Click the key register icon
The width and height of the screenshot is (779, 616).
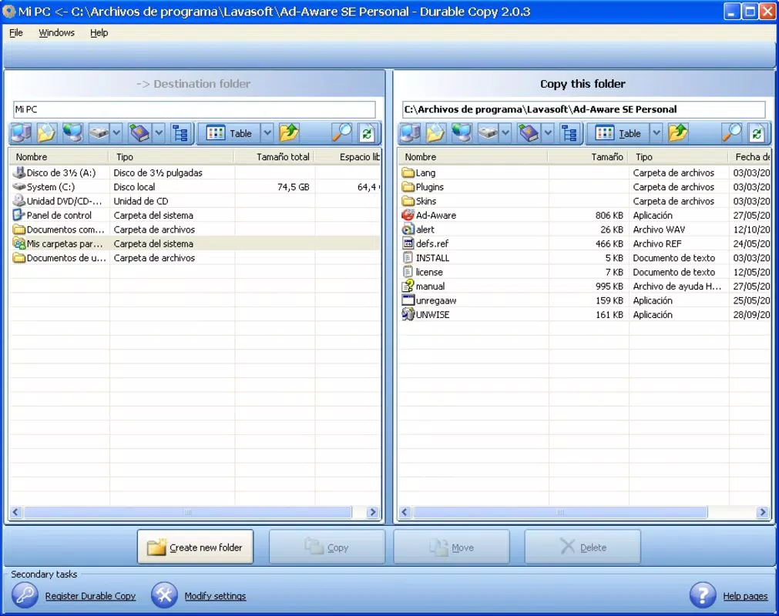pyautogui.click(x=25, y=594)
